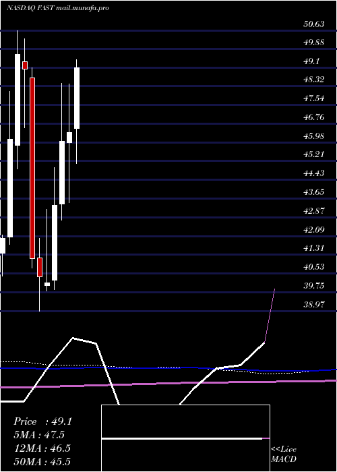The image size is (337, 472).
Task: Click the 38.97 price axis label
Action: click(314, 304)
